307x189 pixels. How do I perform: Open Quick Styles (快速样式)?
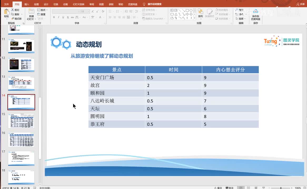[x=210, y=13]
